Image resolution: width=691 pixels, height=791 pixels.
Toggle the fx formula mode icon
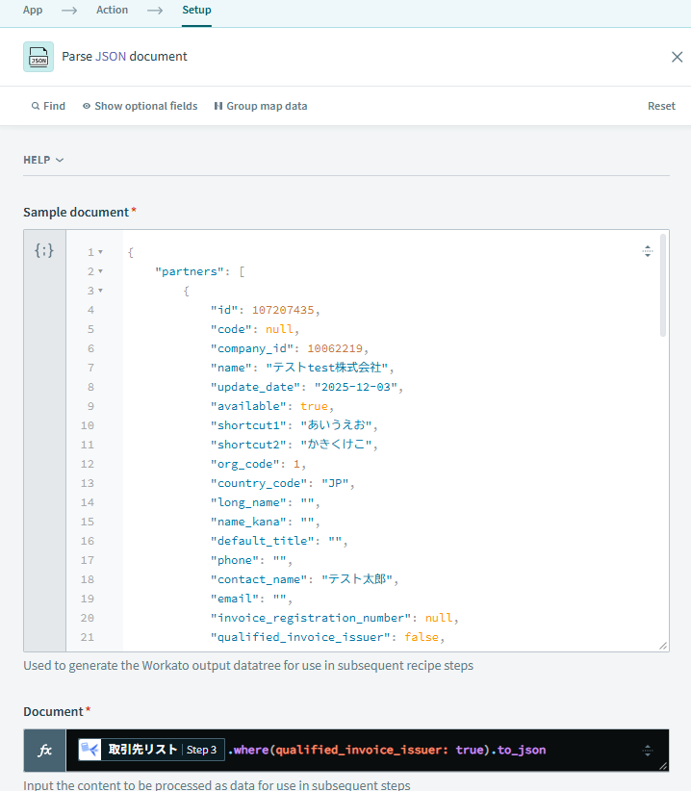pos(45,751)
